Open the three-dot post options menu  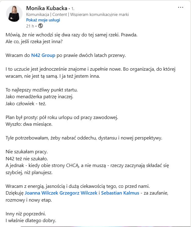[x=181, y=7]
